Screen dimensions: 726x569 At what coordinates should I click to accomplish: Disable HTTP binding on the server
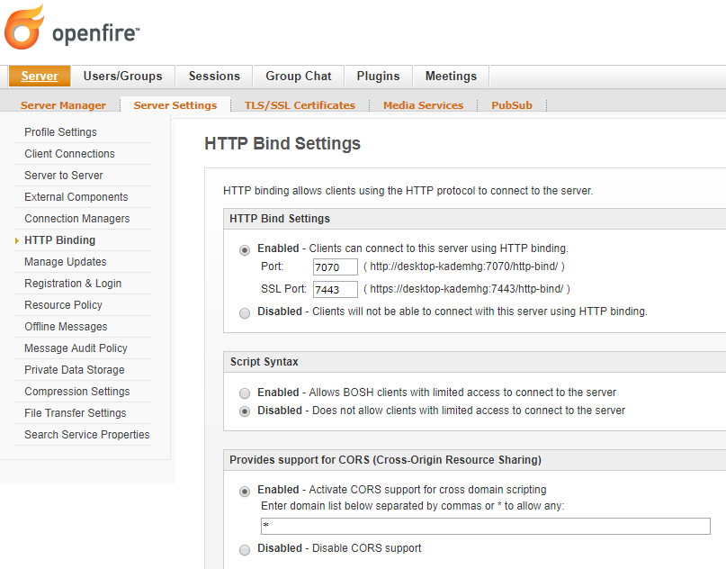244,312
